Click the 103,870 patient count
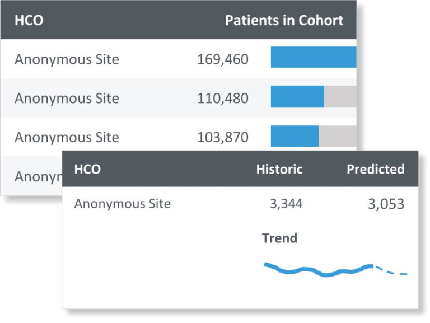430x323 pixels. 222,137
